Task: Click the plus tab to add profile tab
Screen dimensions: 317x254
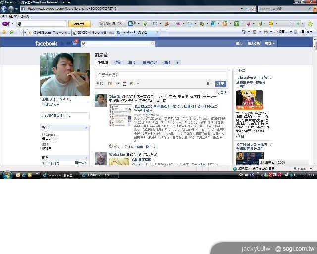Action: (178, 63)
